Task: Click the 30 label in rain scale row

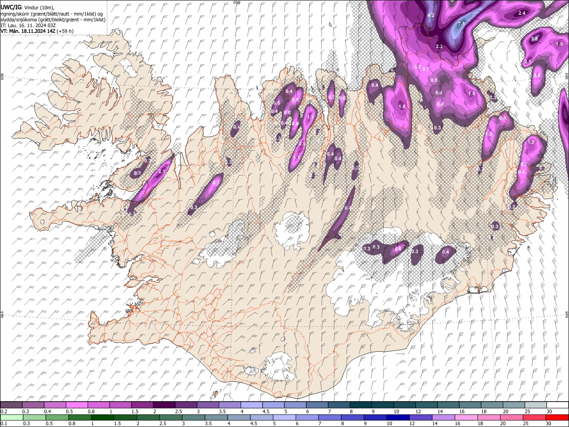Action: tap(548, 423)
